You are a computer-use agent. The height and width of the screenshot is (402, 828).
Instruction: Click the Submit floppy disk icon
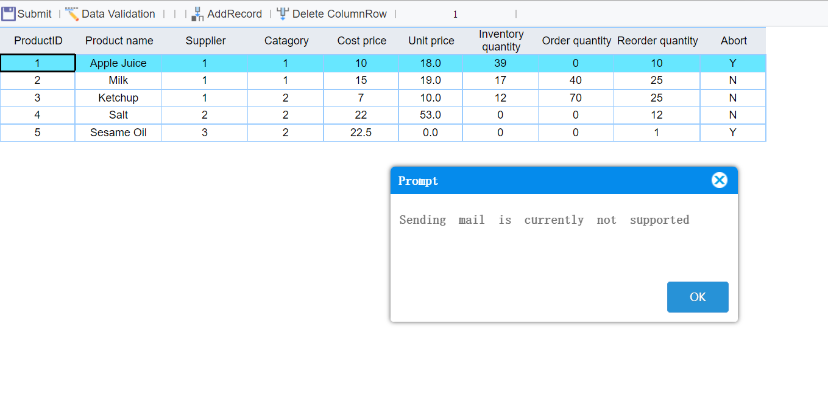pos(9,13)
